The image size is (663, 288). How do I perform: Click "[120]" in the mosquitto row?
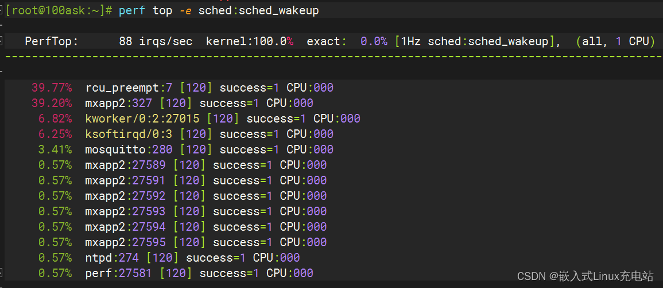(x=196, y=149)
